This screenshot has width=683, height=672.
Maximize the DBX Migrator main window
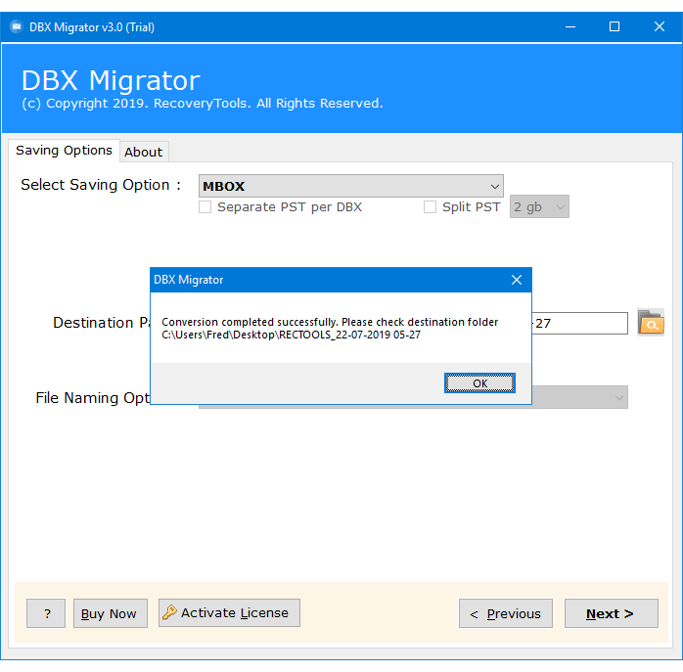[615, 27]
